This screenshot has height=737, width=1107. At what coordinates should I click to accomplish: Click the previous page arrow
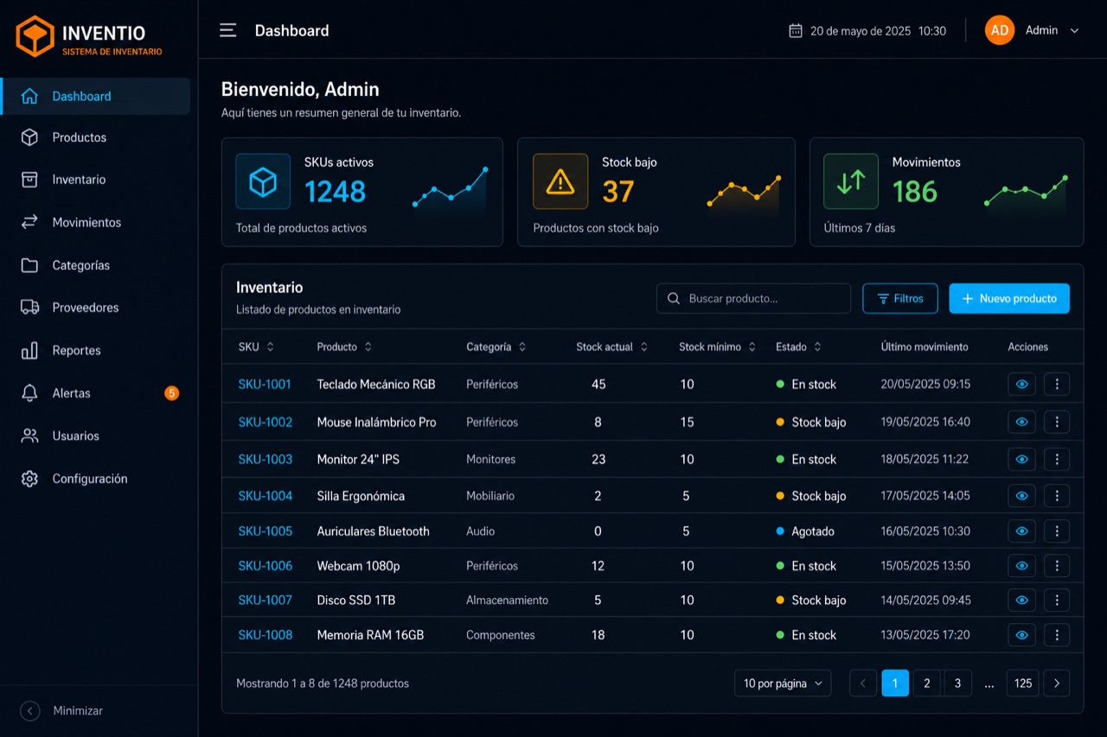coord(863,683)
